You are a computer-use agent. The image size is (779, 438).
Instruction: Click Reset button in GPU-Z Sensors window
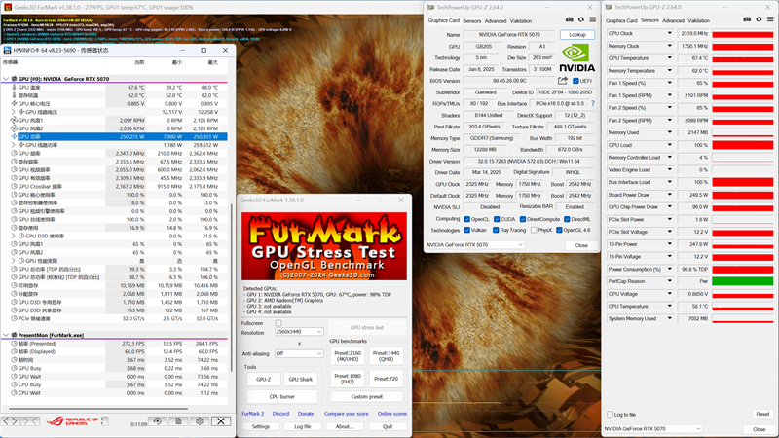tap(762, 414)
